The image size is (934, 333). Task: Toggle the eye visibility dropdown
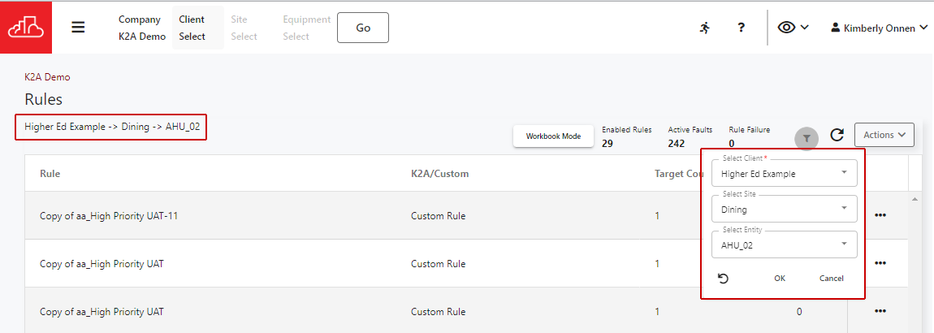(x=793, y=28)
